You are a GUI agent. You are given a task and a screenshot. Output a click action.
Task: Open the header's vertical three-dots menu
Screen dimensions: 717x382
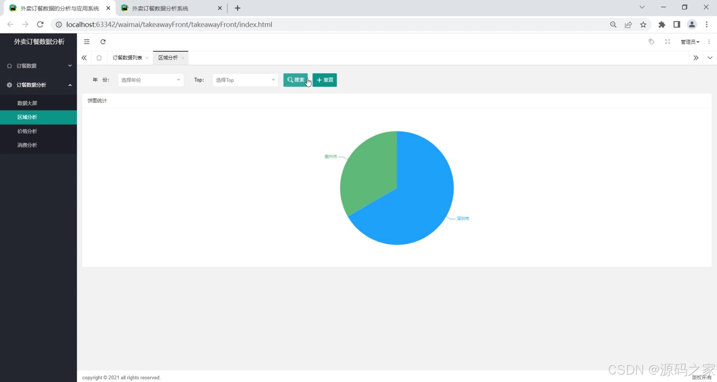click(x=709, y=42)
